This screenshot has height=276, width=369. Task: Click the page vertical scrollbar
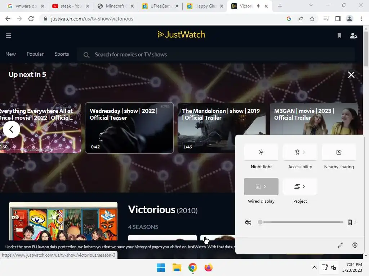[x=366, y=49]
